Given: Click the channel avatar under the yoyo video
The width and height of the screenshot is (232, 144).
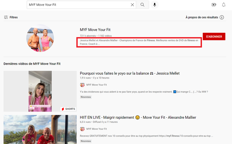Looking at the screenshot, I should click(x=82, y=85).
